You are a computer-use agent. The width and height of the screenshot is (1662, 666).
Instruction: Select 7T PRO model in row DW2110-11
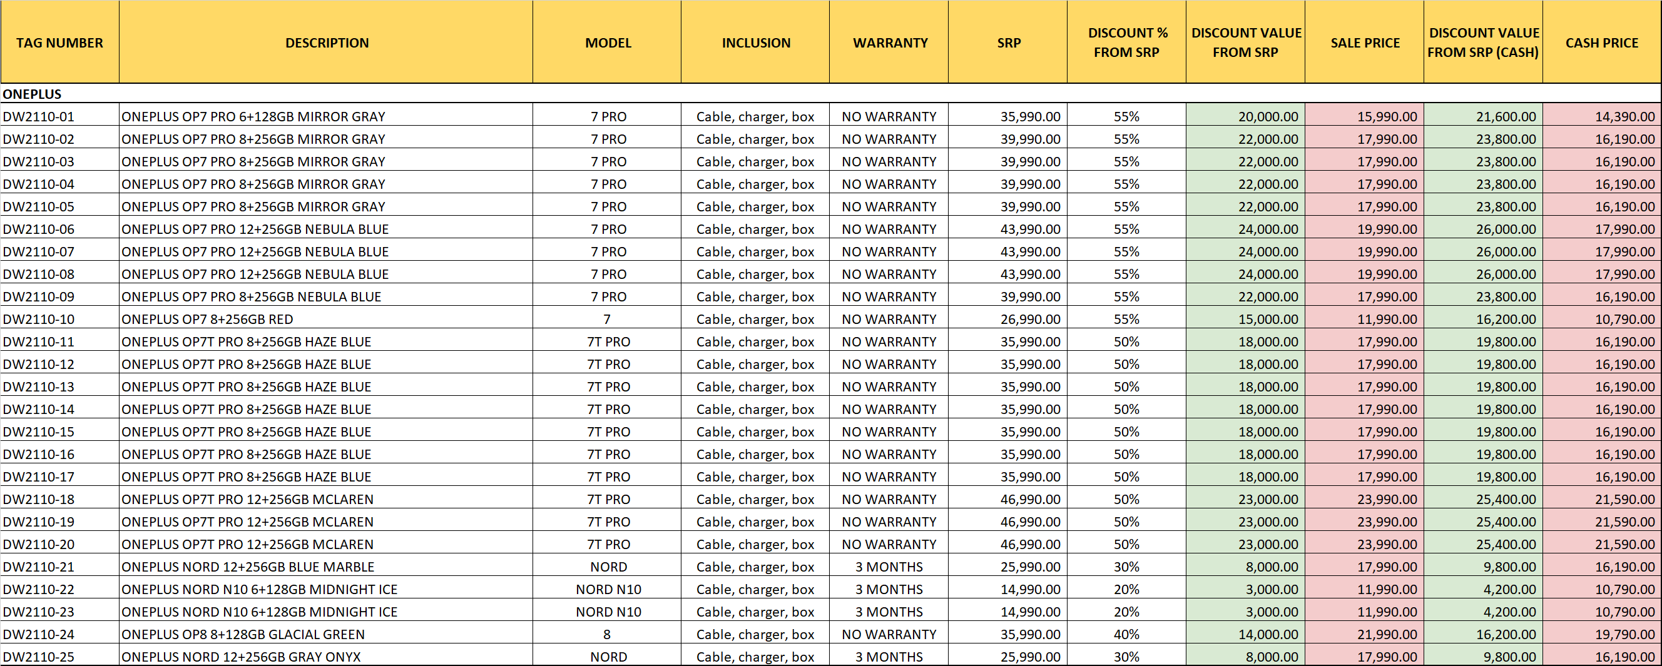click(607, 341)
